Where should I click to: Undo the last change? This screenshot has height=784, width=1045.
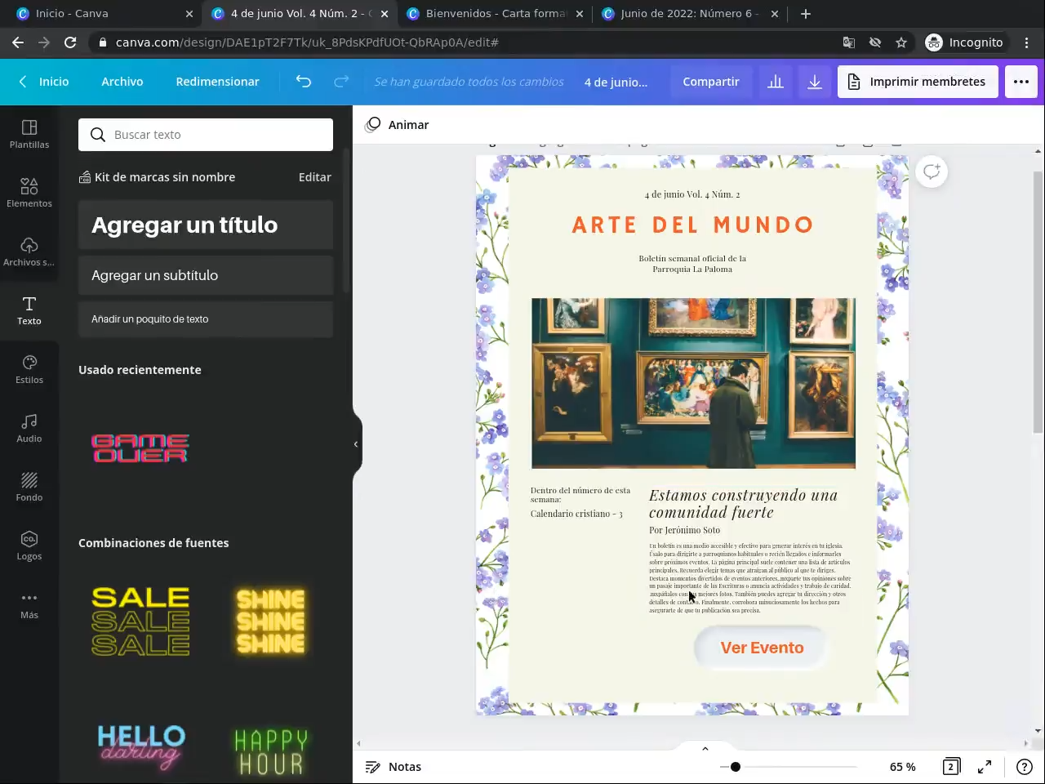[304, 82]
